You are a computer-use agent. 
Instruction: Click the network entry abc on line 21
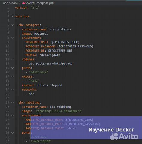coord(32,94)
